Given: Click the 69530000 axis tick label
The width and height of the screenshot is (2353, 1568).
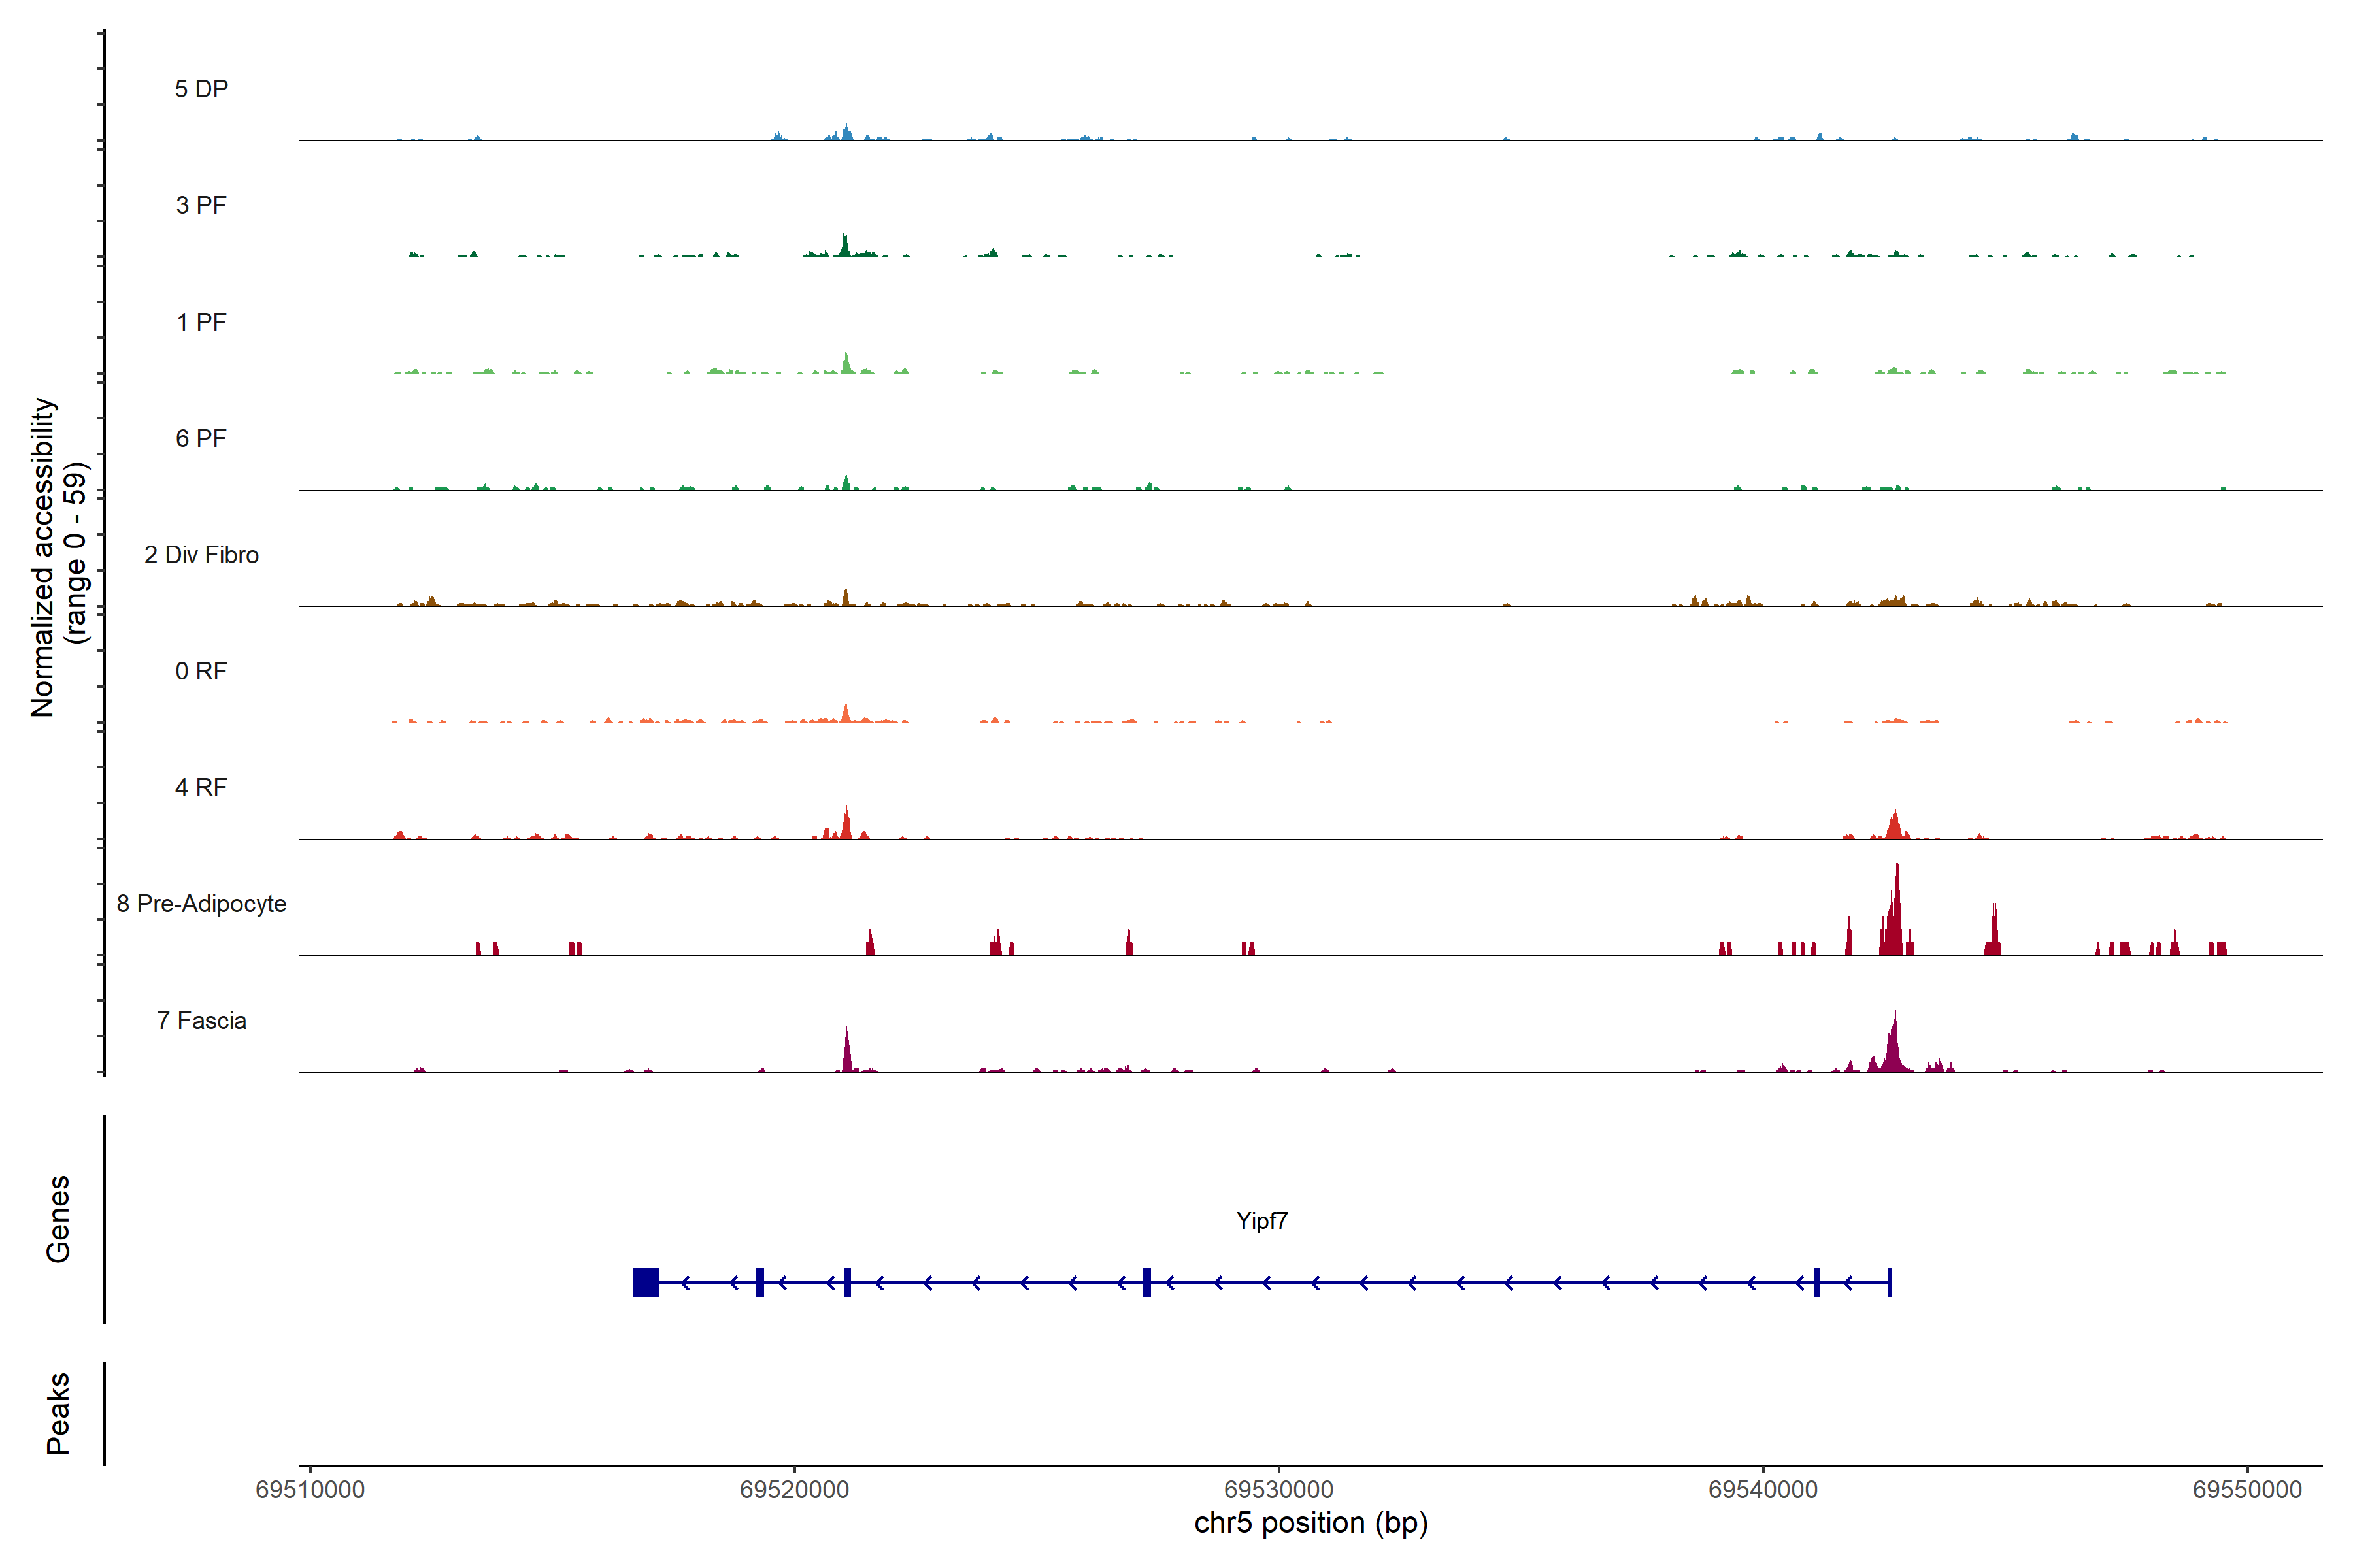Looking at the screenshot, I should point(1278,1490).
